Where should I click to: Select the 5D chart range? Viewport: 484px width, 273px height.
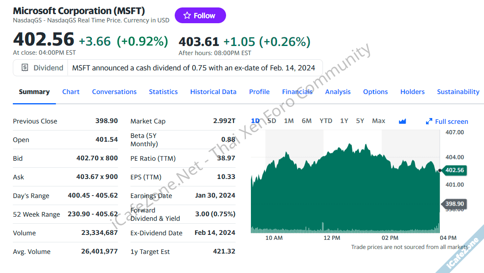pos(272,121)
